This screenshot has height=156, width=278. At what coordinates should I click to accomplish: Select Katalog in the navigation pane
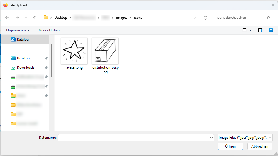(x=25, y=39)
